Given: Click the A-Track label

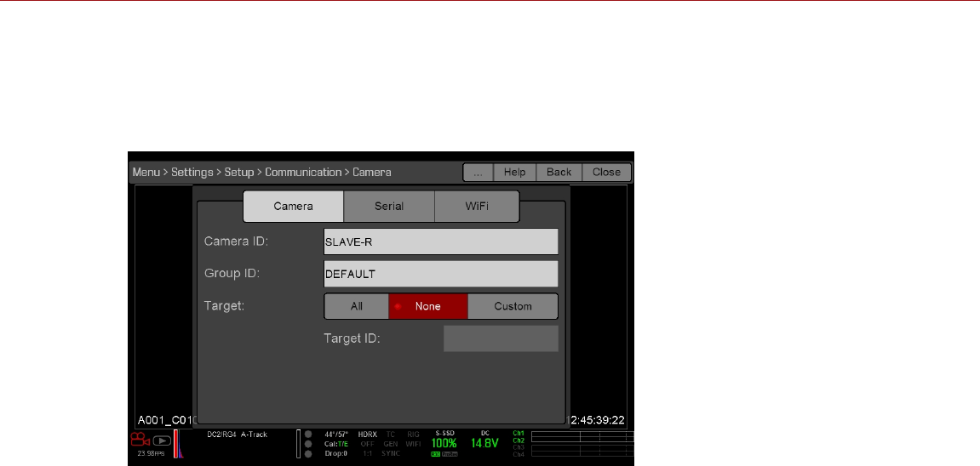Looking at the screenshot, I should pos(254,435).
